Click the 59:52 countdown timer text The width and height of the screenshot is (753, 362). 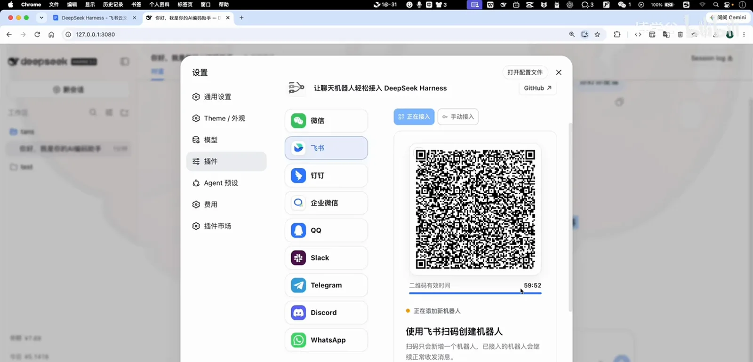pyautogui.click(x=532, y=285)
